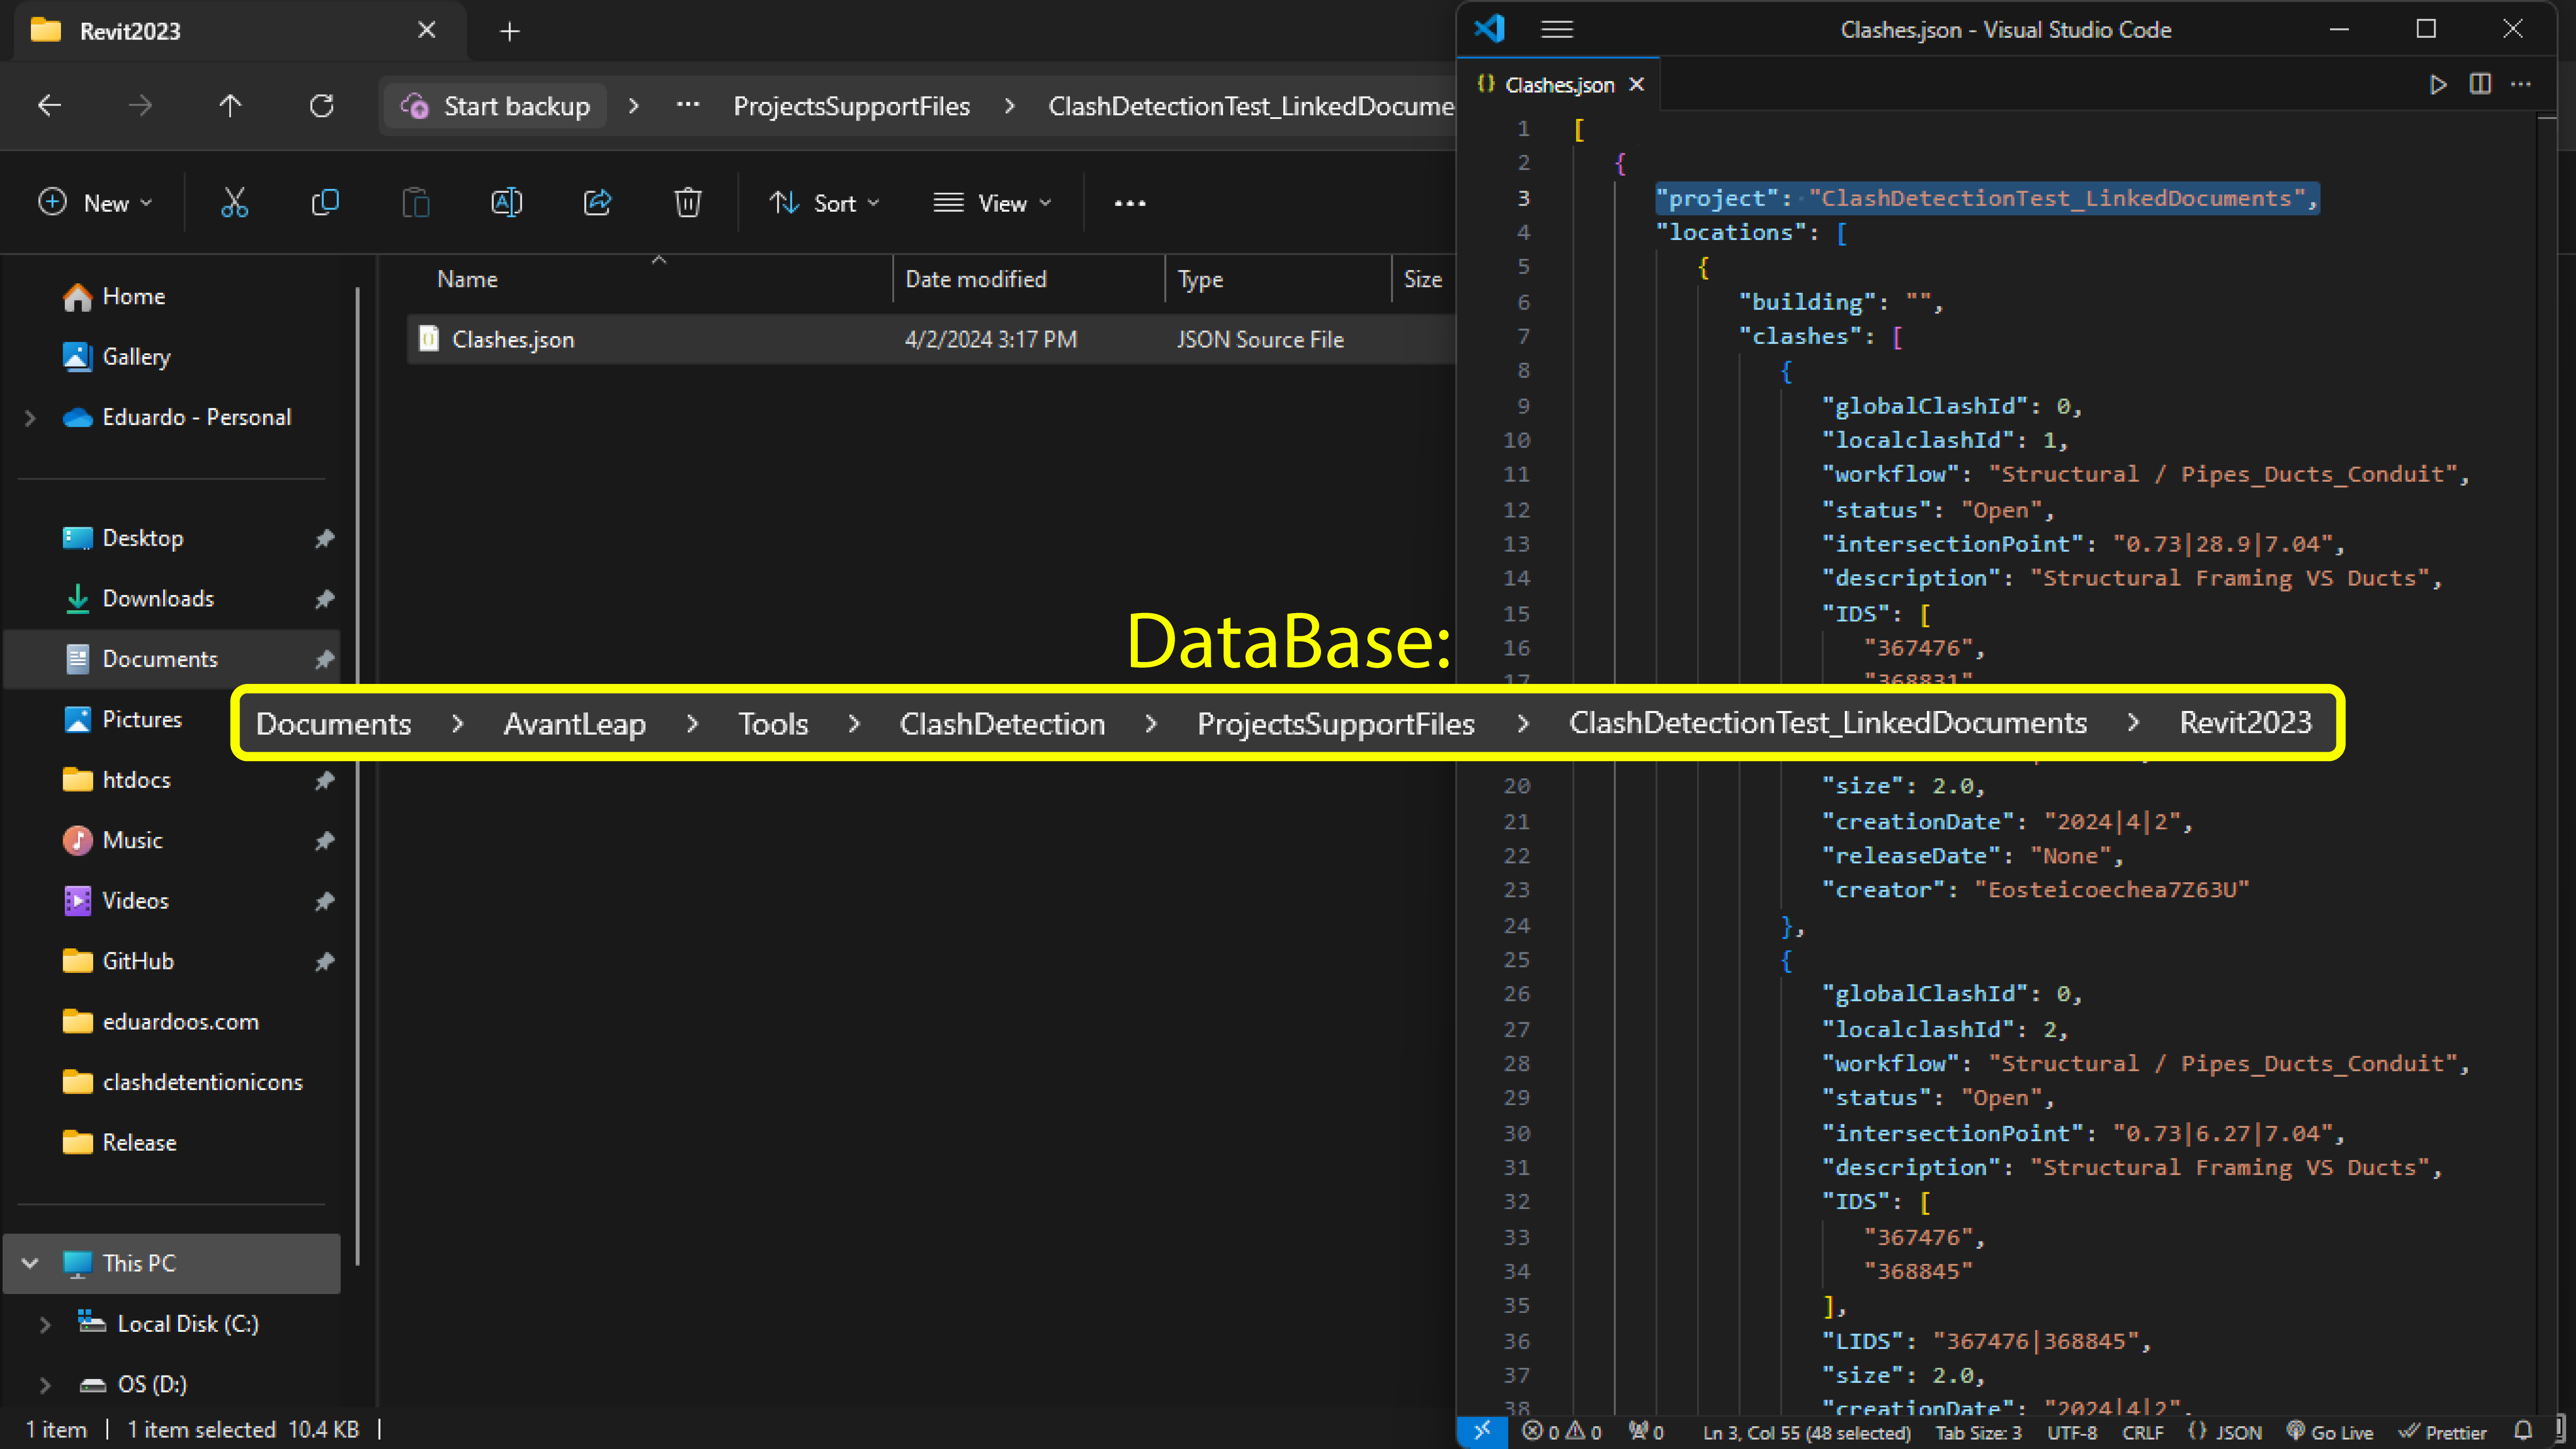
Task: Select Clashes.json file in list
Action: [513, 340]
